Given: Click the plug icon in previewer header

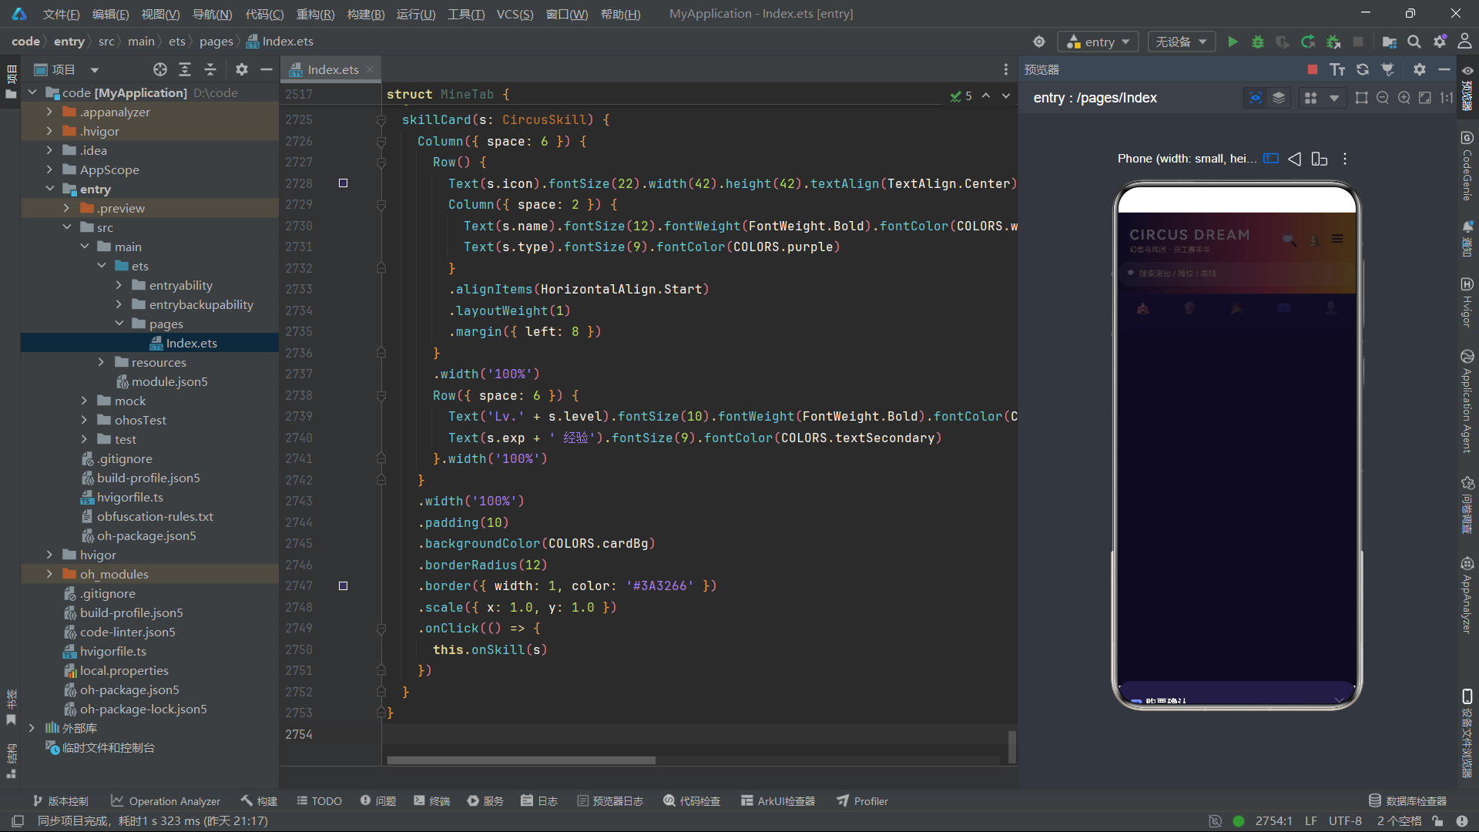Looking at the screenshot, I should pyautogui.click(x=1387, y=69).
